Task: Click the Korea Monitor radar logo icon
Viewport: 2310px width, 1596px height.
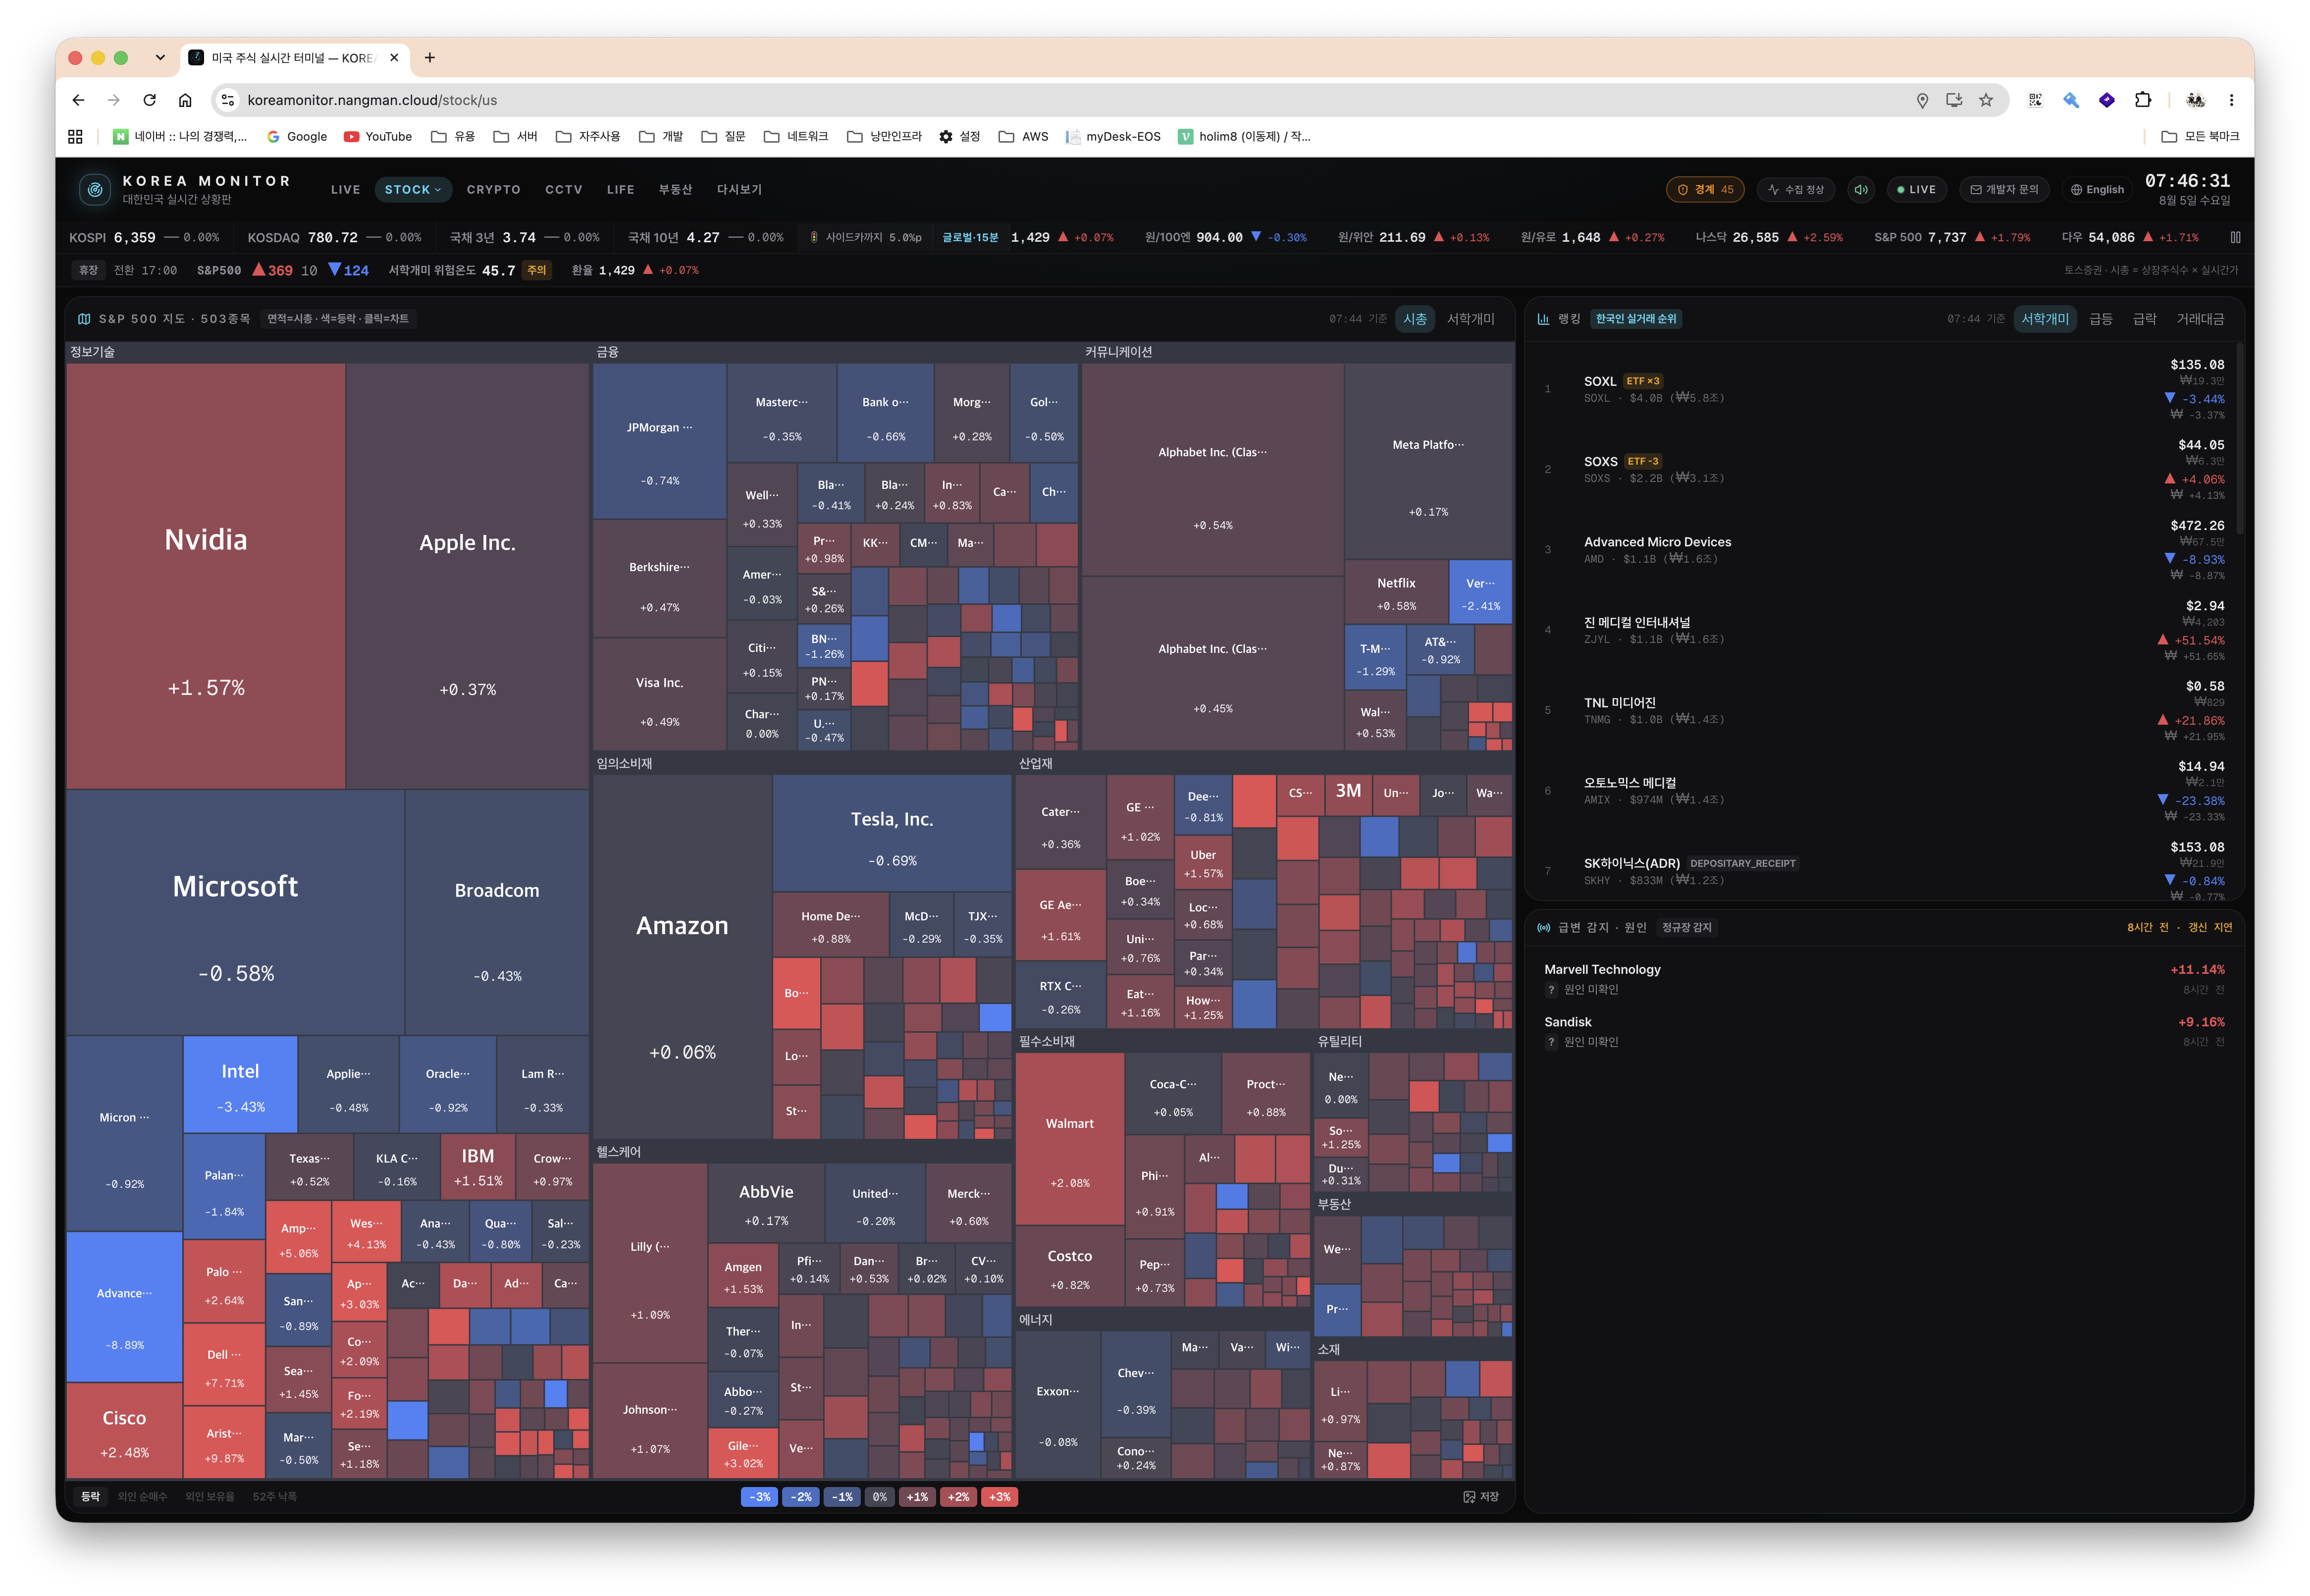Action: click(95, 189)
